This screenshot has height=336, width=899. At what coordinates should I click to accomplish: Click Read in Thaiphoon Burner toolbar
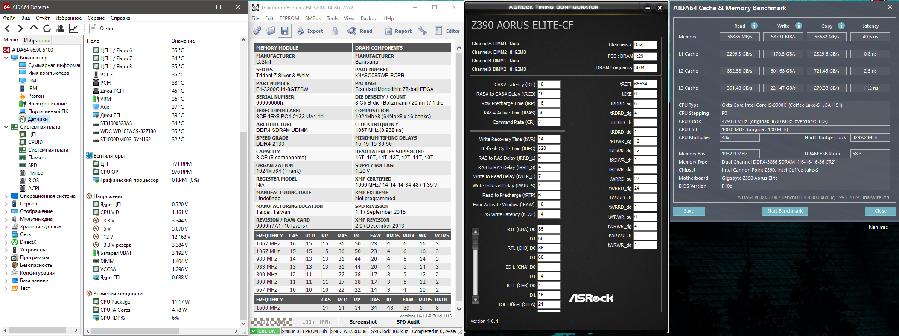(x=360, y=31)
